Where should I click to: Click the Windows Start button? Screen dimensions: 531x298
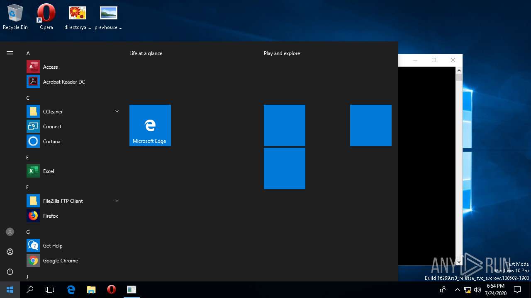[x=10, y=290]
